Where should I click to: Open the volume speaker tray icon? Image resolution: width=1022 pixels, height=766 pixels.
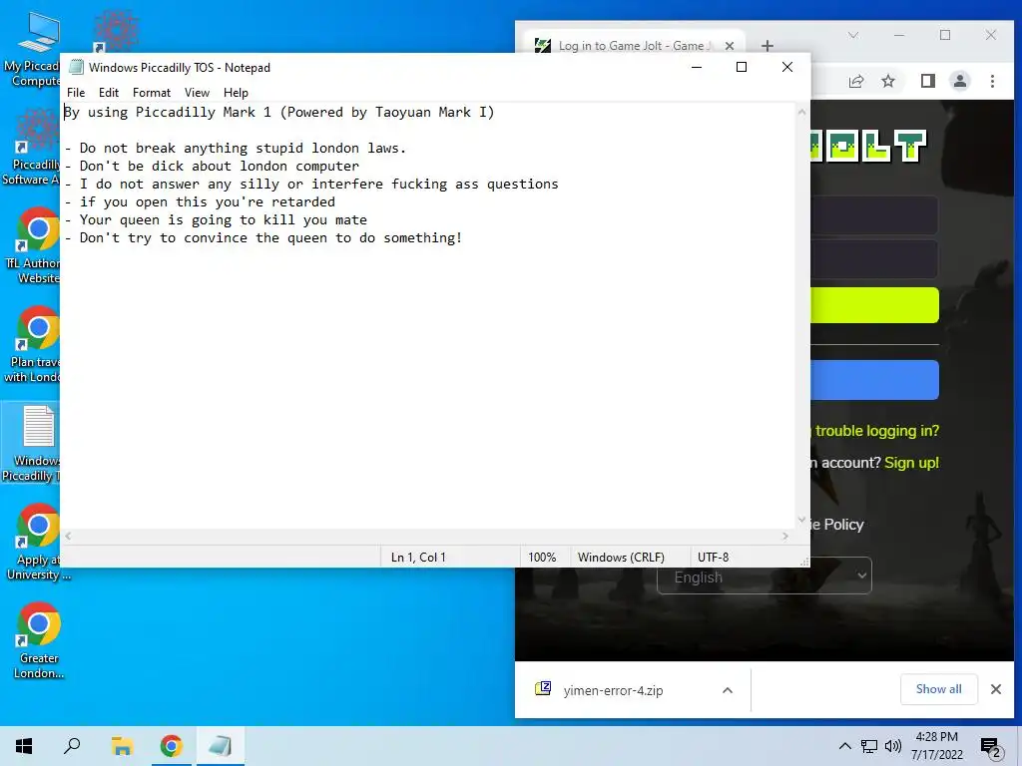pos(893,746)
